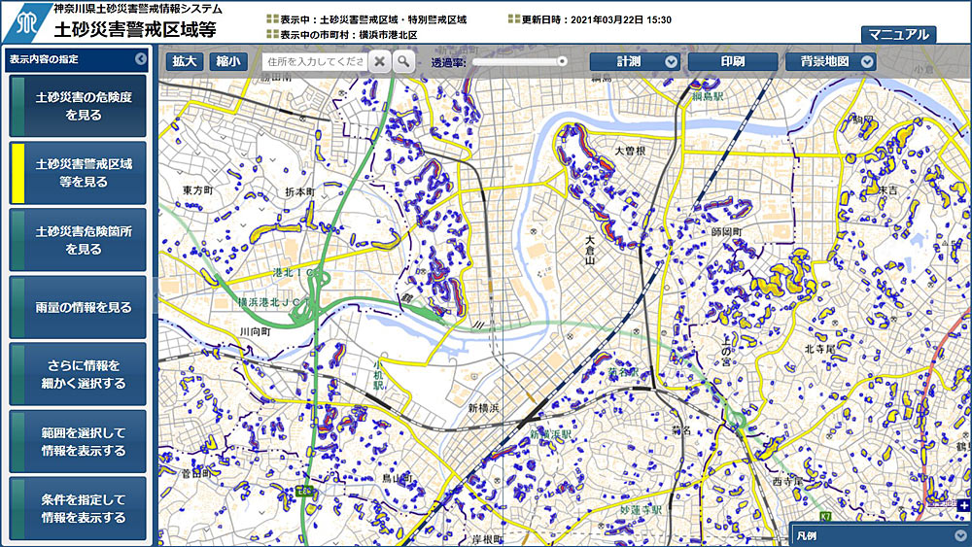972x547 pixels.
Task: Open the マニュアル manual link
Action: (x=898, y=35)
